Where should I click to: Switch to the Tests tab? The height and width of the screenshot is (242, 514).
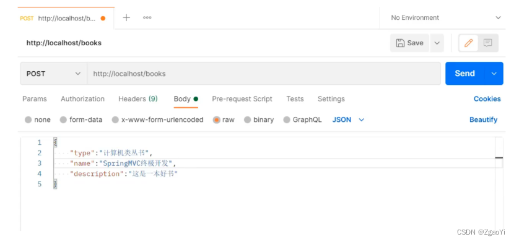[x=295, y=99]
